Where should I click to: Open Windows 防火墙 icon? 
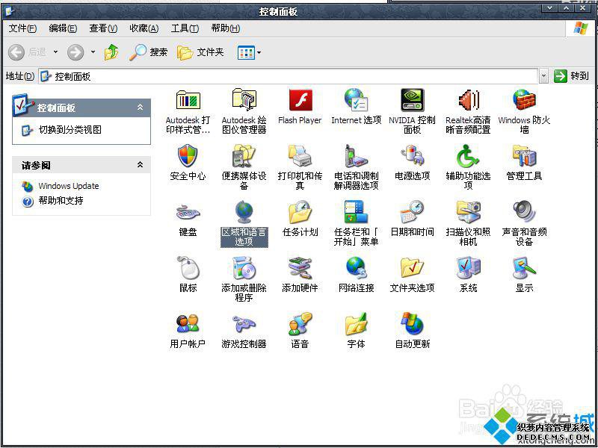pyautogui.click(x=524, y=101)
